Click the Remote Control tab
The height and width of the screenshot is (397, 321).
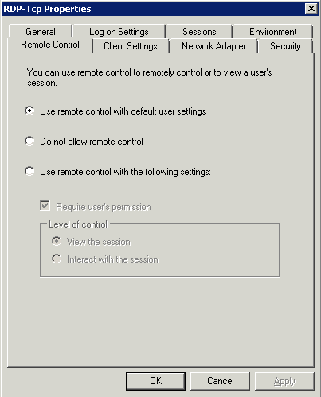[50, 45]
